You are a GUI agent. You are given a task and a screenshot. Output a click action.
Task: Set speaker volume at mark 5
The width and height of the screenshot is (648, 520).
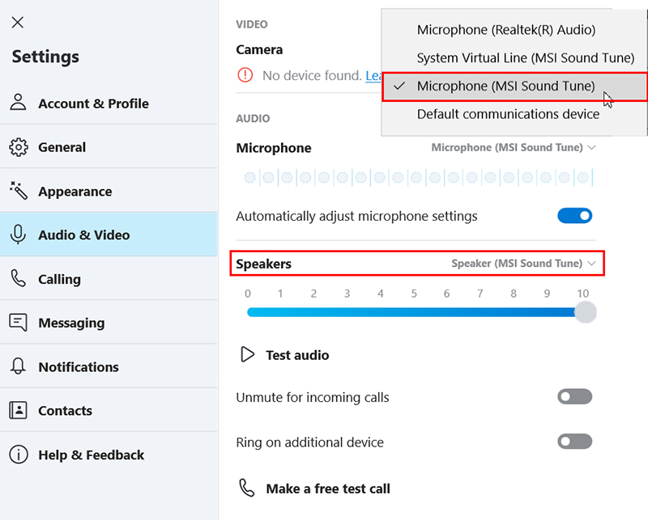pyautogui.click(x=414, y=312)
